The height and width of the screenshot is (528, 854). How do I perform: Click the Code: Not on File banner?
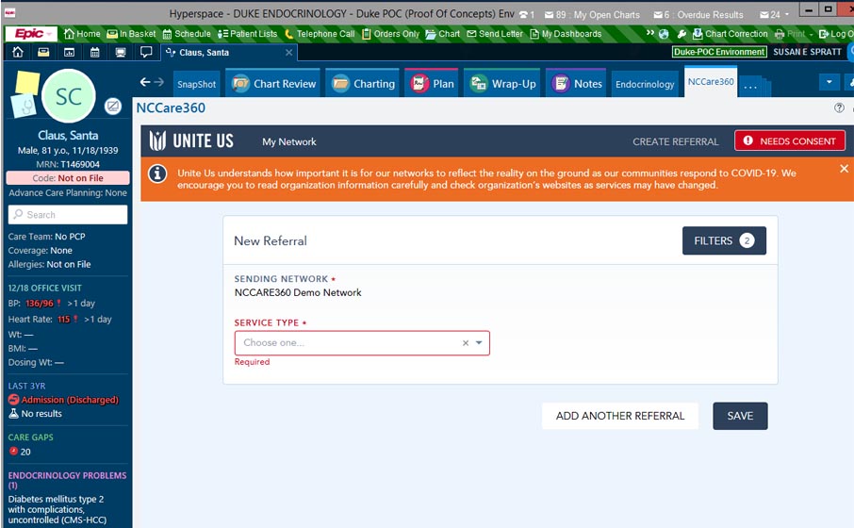(x=68, y=178)
